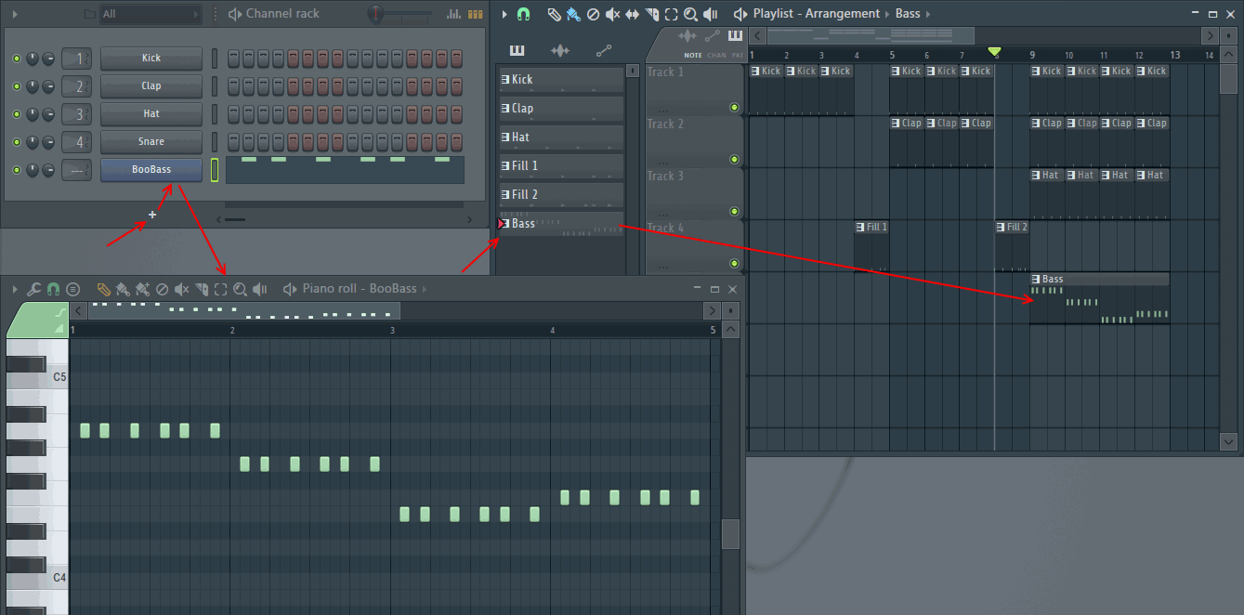Screen dimensions: 1244x615
Task: Select the Bass pattern in picker
Action: (560, 224)
